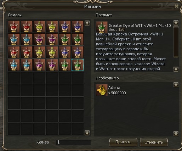This screenshot has width=182, height=151.
Task: Click the Принять button
Action: coord(123,142)
